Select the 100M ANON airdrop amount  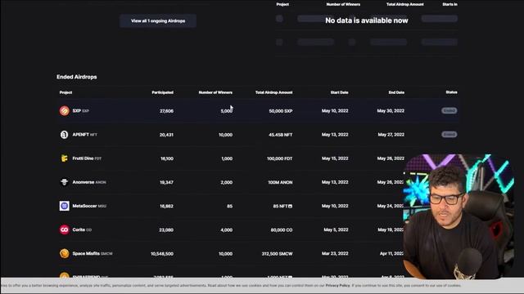tap(280, 182)
